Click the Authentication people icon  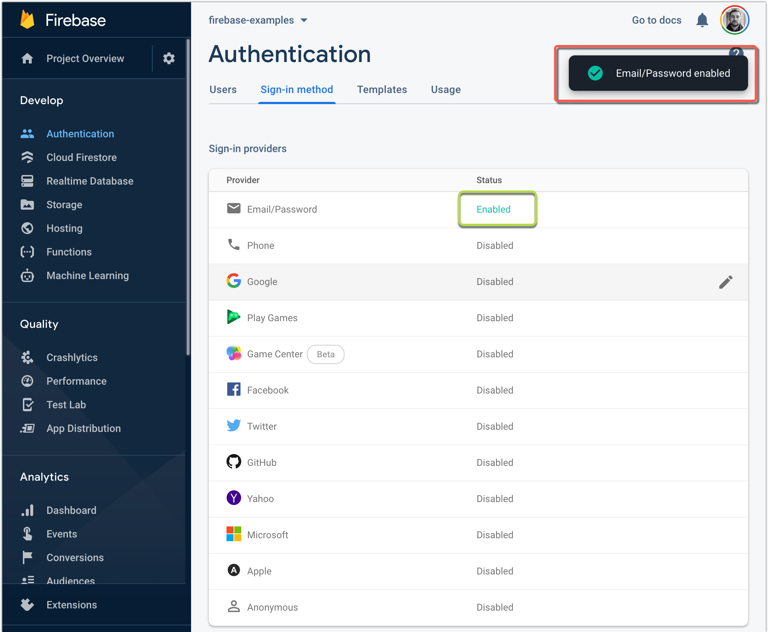point(27,134)
